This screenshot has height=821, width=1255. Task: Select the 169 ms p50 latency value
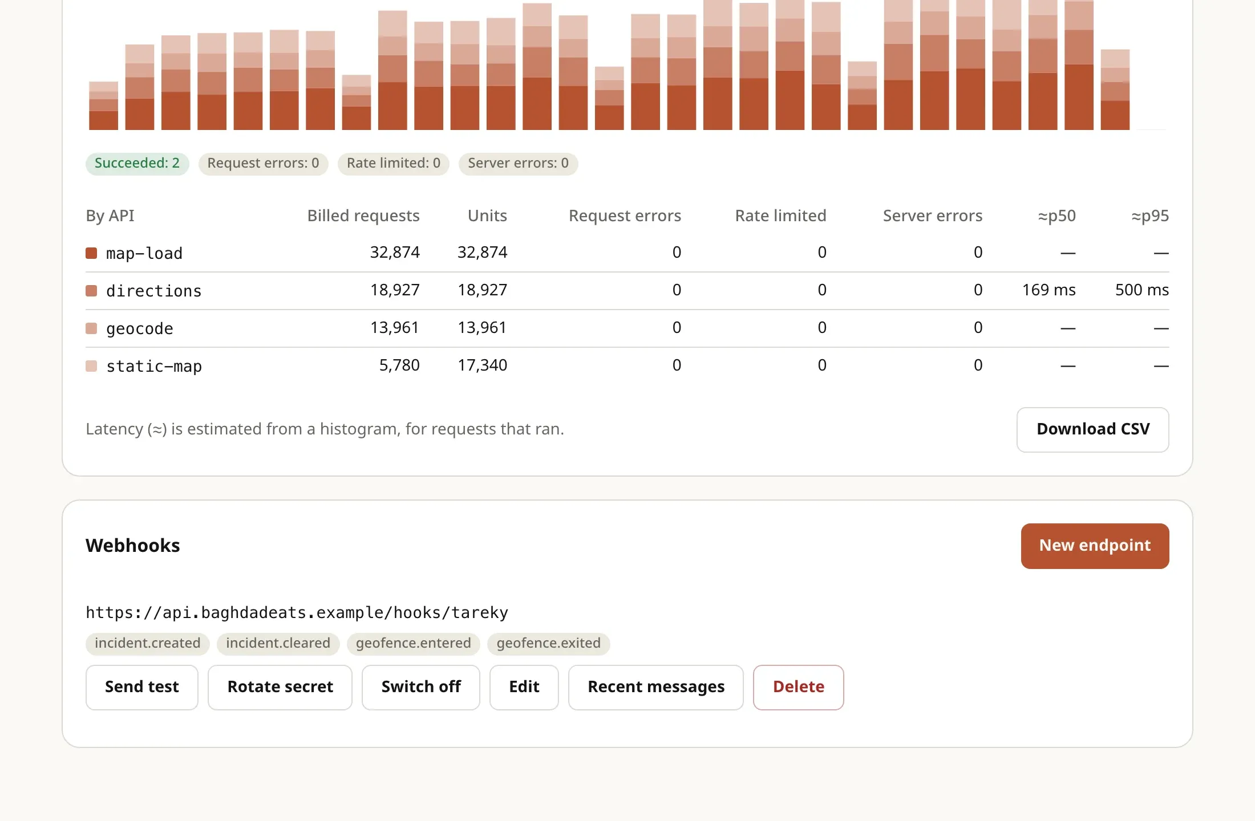click(1048, 290)
